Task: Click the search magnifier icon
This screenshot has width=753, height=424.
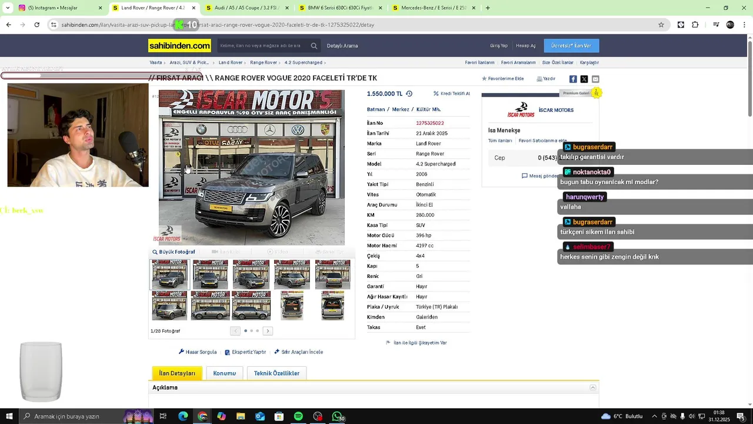Action: [x=314, y=46]
